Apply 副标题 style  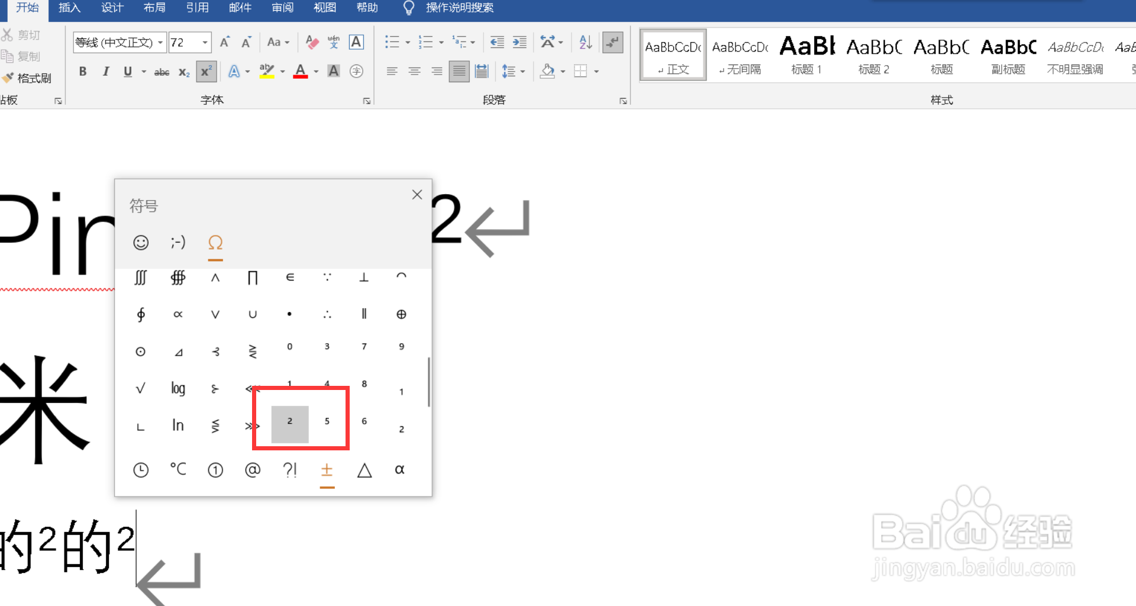point(1008,55)
